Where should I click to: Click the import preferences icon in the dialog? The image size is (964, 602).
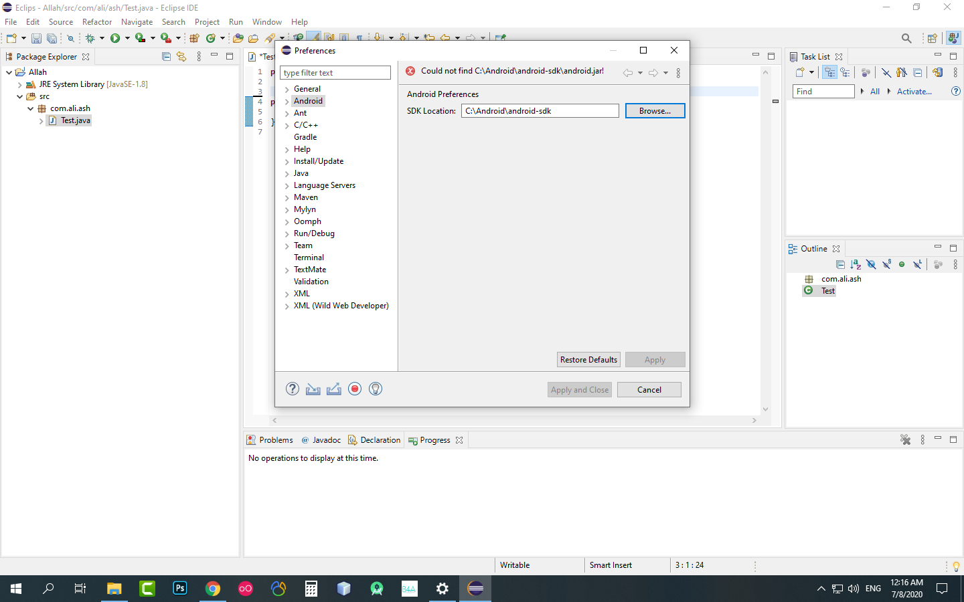click(x=313, y=389)
